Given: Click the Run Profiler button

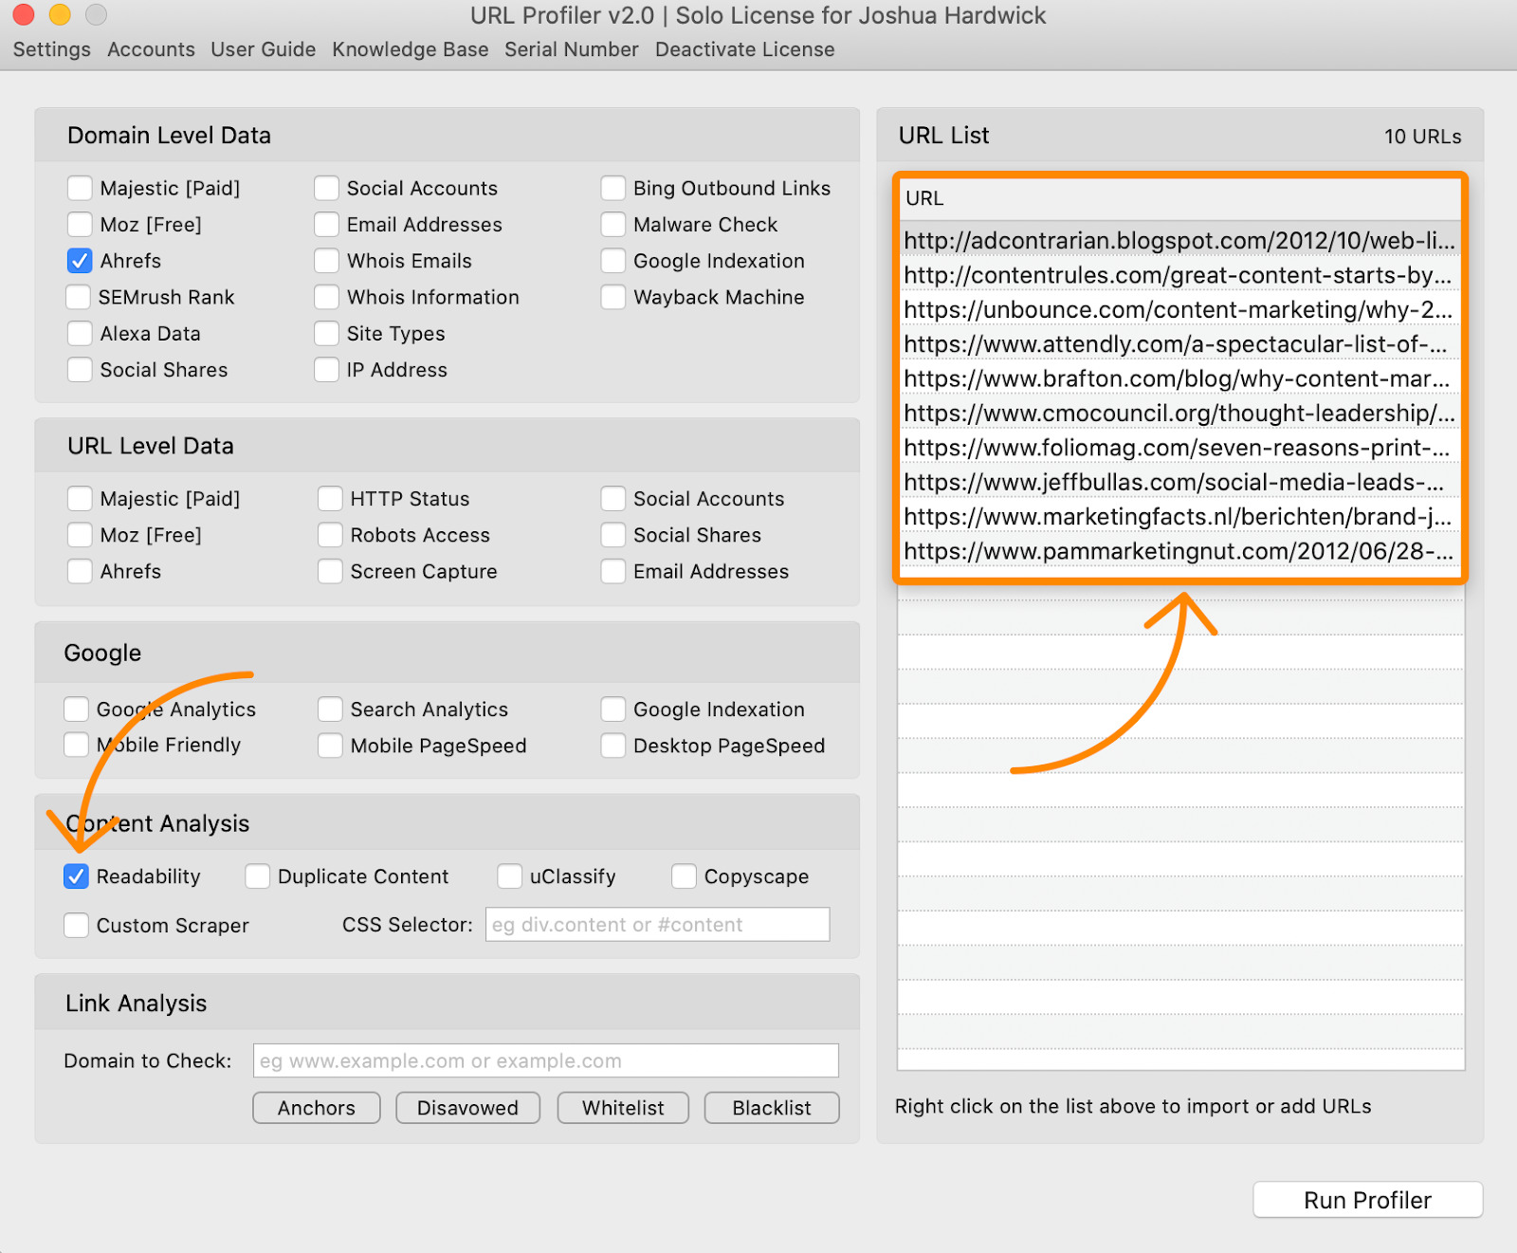Looking at the screenshot, I should (1366, 1199).
